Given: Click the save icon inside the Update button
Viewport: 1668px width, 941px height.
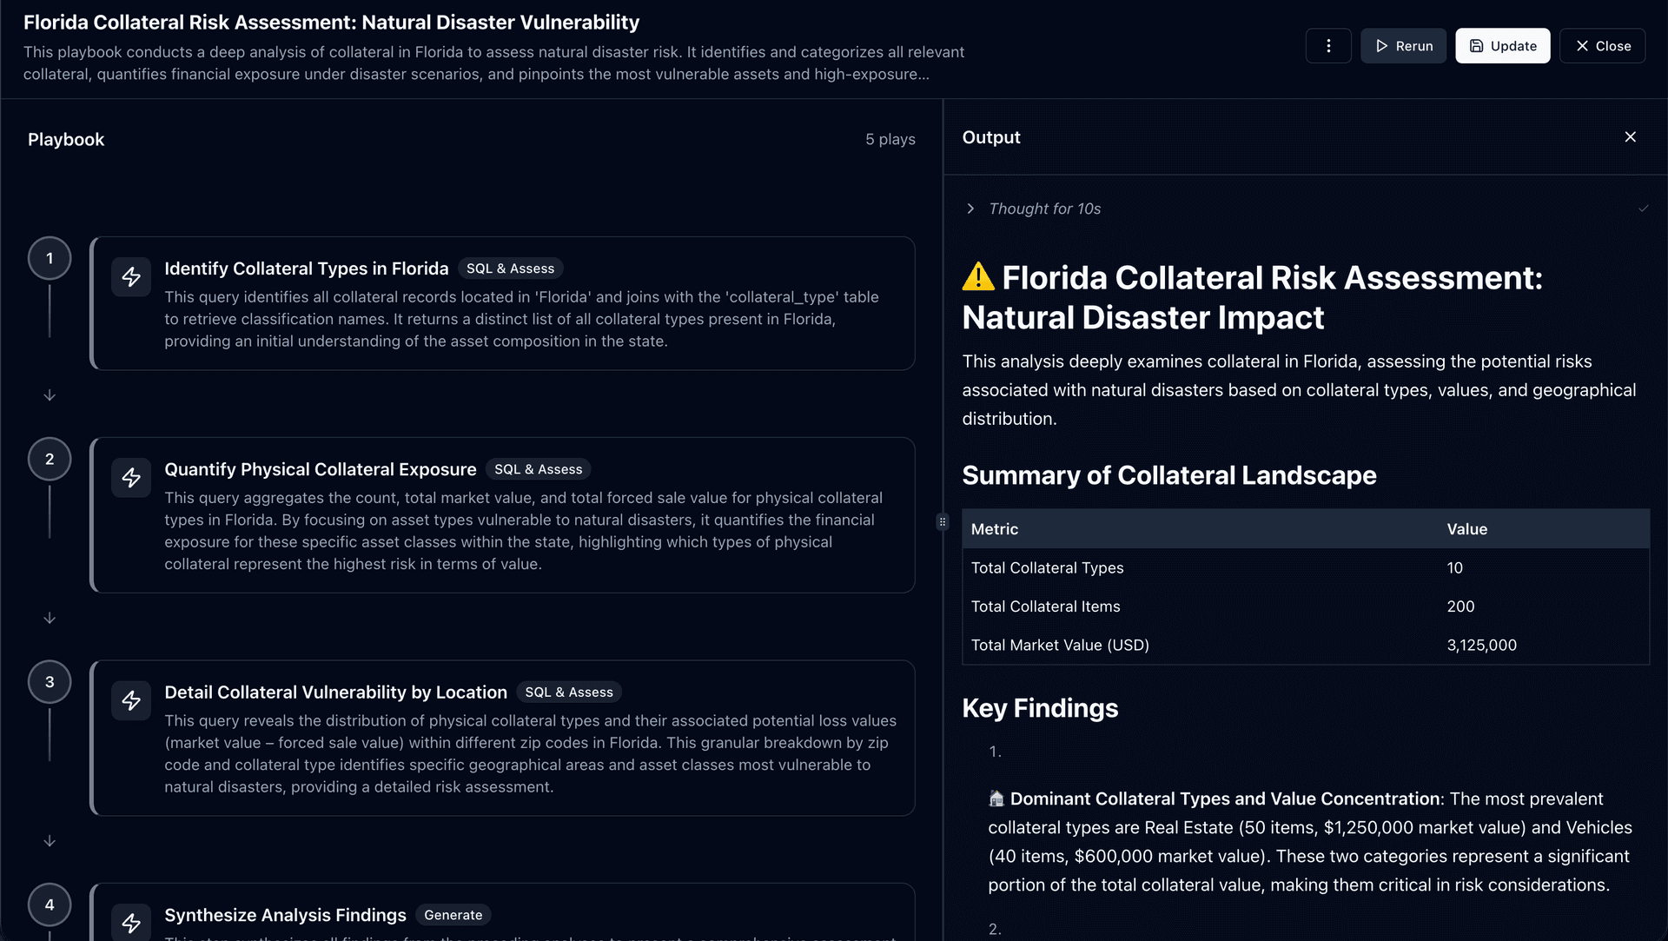Looking at the screenshot, I should point(1477,45).
